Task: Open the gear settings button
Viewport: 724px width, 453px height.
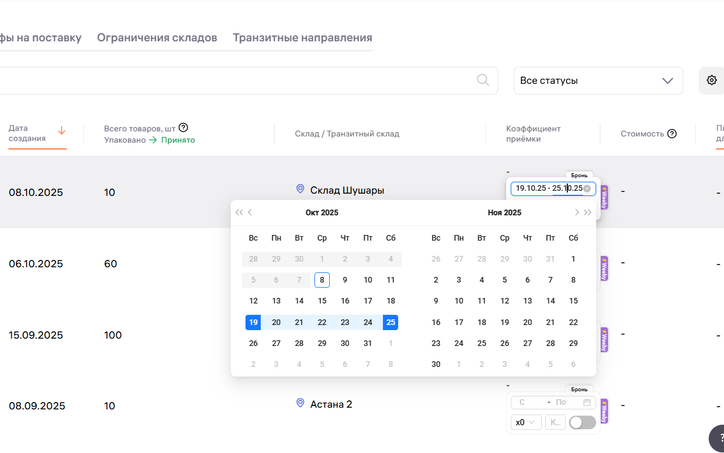Action: (712, 80)
